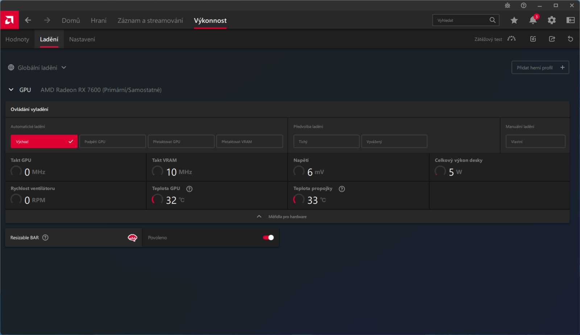
Task: Click the Celkový výkon desky gauge dial
Action: click(x=440, y=171)
